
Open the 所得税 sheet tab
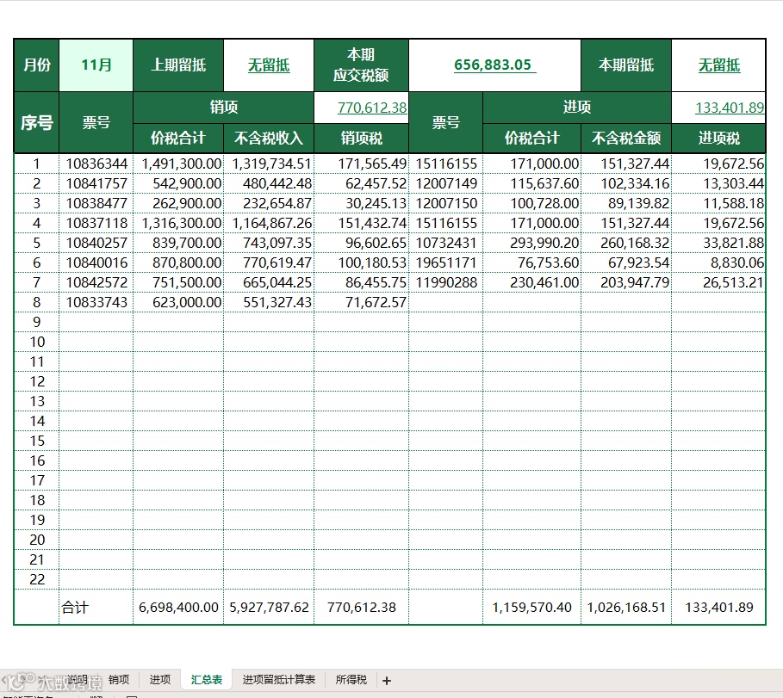point(351,680)
